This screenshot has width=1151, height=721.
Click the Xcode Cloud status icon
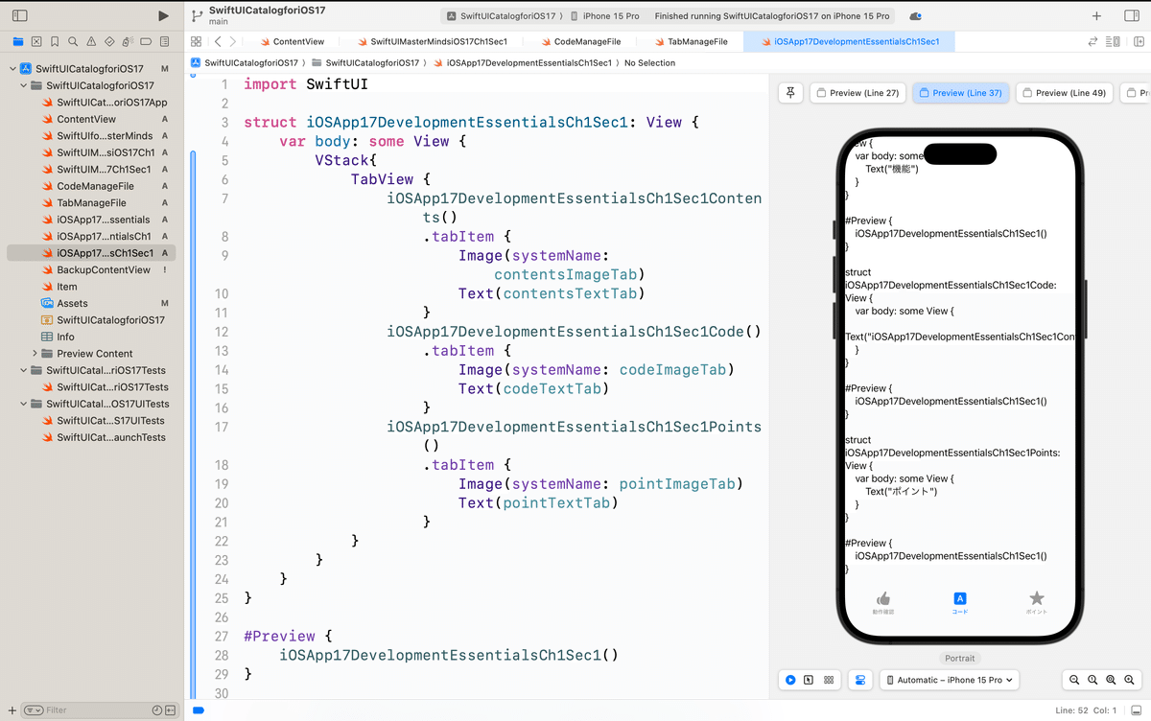916,16
